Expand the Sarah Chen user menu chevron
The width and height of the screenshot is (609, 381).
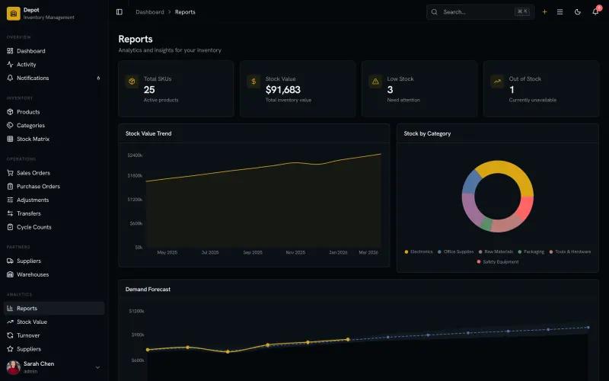click(x=98, y=367)
